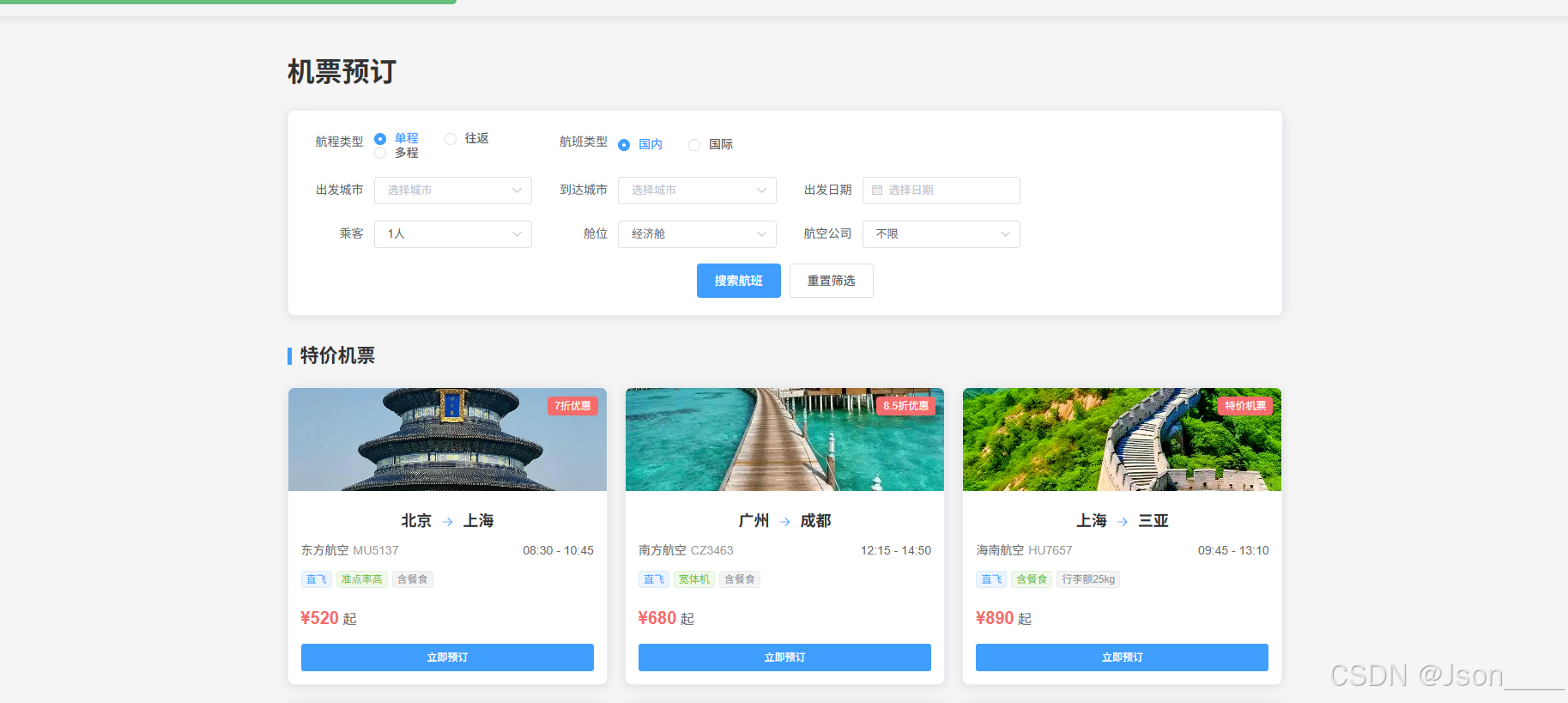1568x703 pixels.
Task: Select the 多程 multi-trip radio option
Action: point(397,153)
